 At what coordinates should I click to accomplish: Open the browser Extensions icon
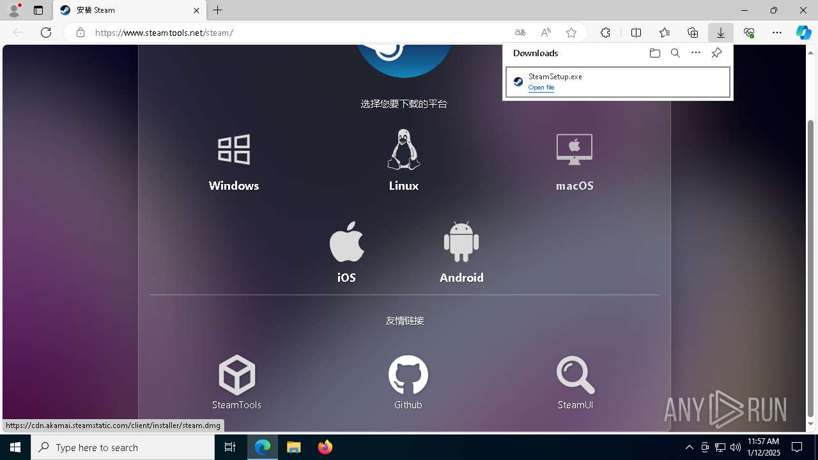click(605, 33)
